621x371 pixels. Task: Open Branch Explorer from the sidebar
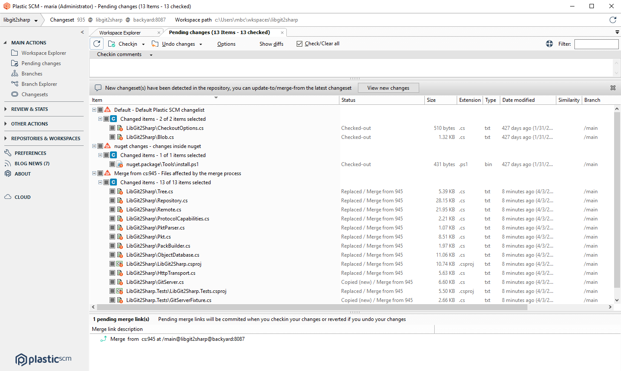39,84
